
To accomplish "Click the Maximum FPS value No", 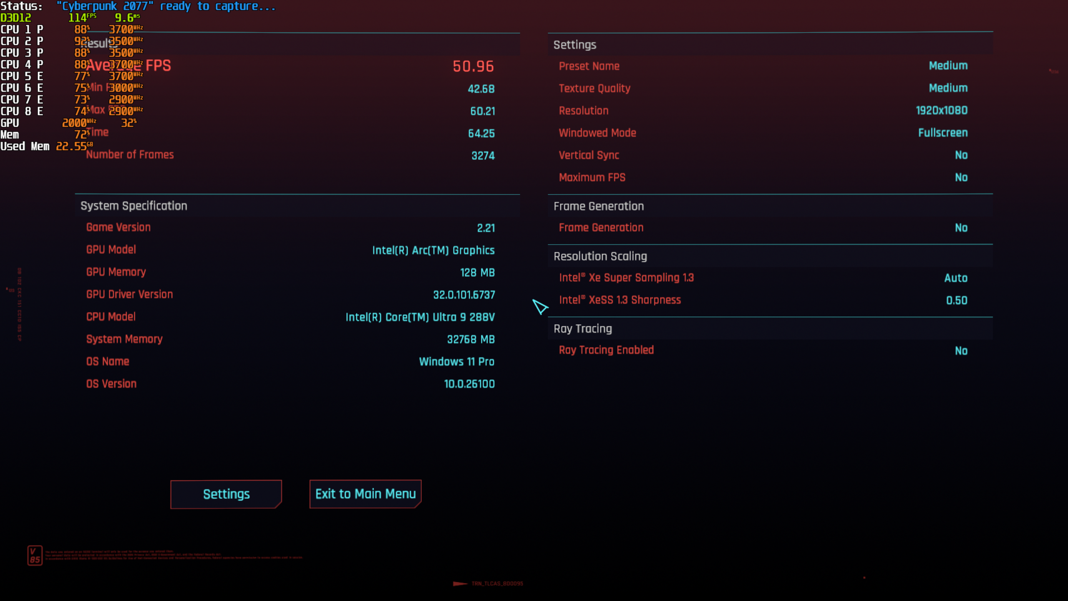I will [x=961, y=177].
